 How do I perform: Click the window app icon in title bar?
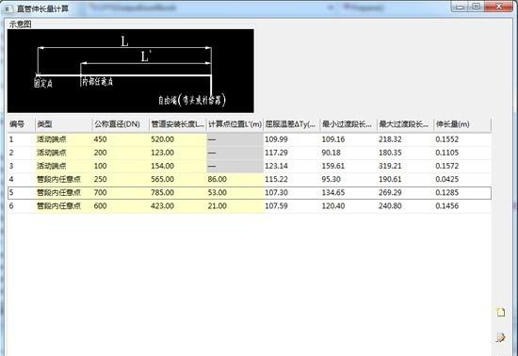pyautogui.click(x=8, y=8)
